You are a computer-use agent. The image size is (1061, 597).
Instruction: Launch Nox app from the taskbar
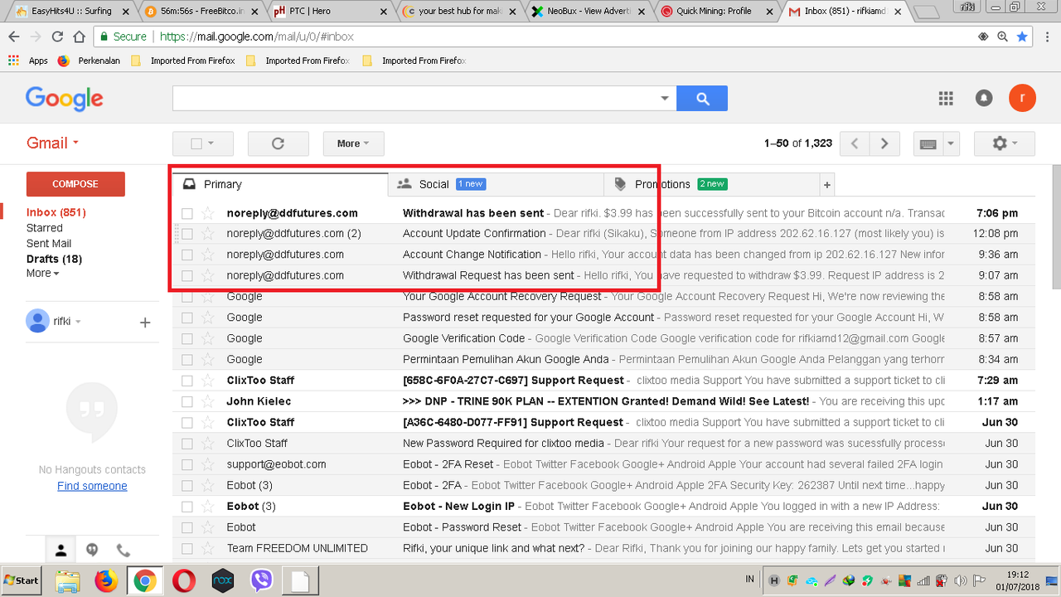222,581
